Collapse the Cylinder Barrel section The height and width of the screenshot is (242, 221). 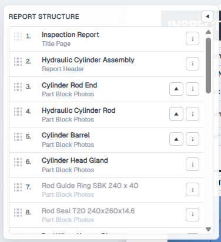176,139
